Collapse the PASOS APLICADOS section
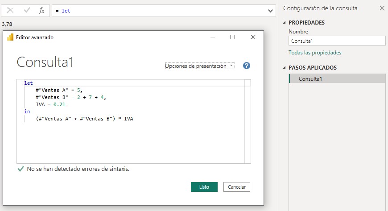The image size is (388, 211). (285, 68)
